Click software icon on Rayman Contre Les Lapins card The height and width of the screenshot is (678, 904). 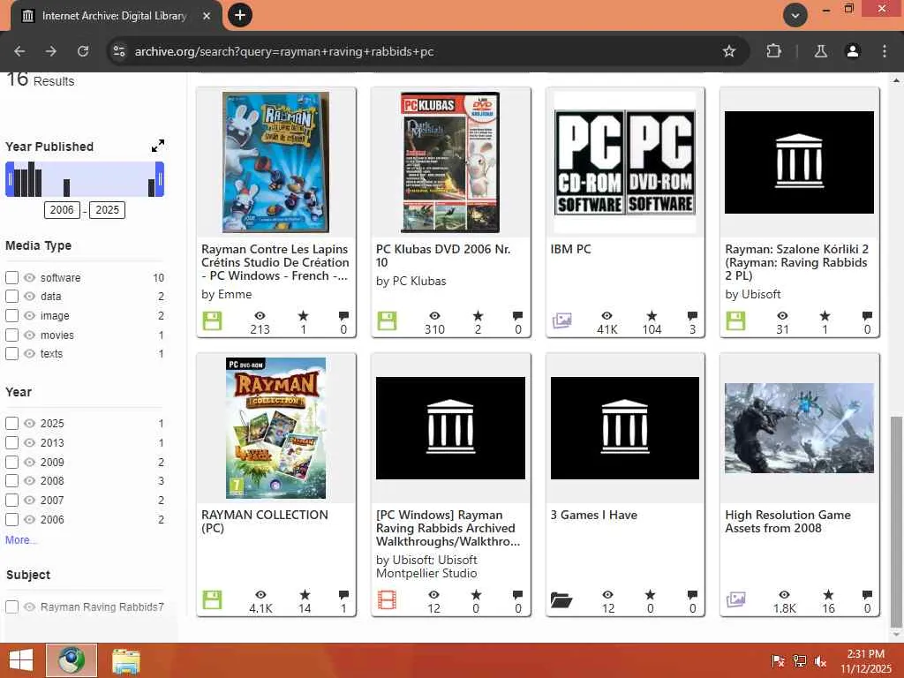(x=212, y=320)
